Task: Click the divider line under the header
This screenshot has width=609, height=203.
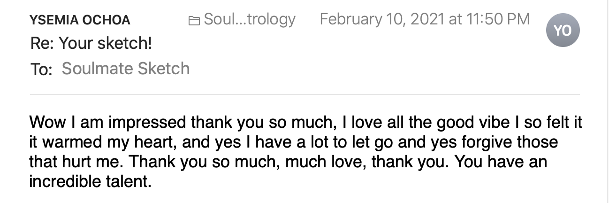Action: tap(304, 94)
